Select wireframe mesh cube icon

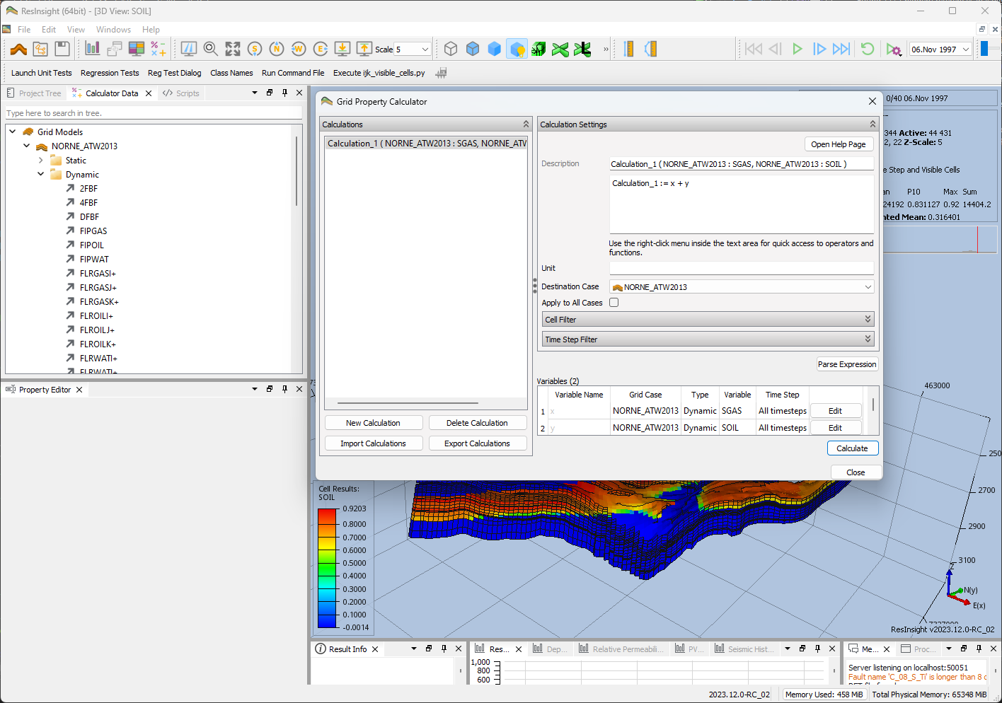(451, 49)
